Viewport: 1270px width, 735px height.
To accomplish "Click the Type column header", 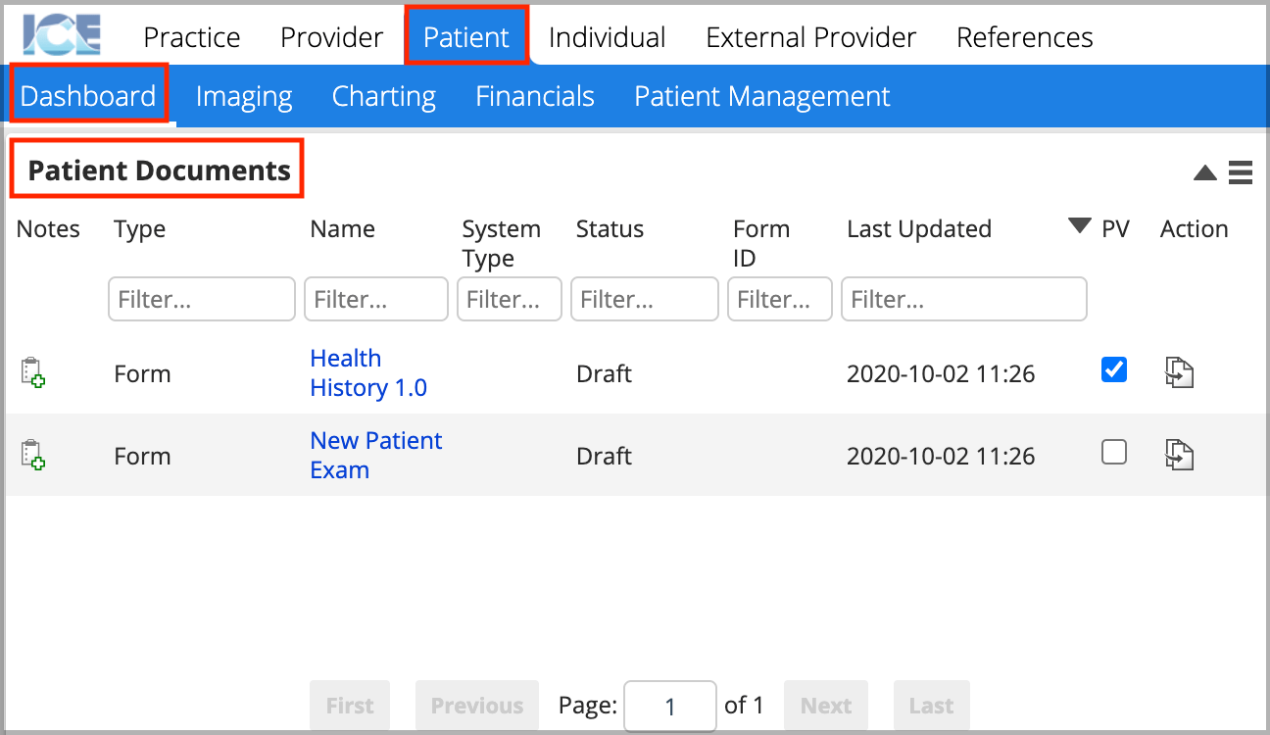I will [139, 229].
